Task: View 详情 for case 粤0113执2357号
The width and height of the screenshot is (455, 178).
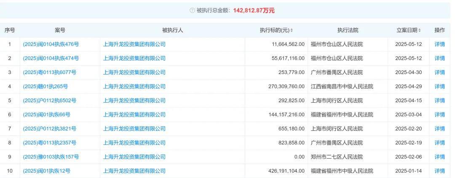Action: 439,143
